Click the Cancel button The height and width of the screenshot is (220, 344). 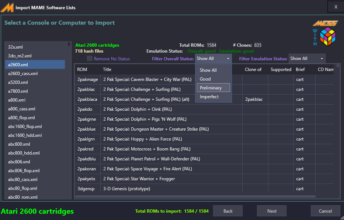tap(325, 211)
